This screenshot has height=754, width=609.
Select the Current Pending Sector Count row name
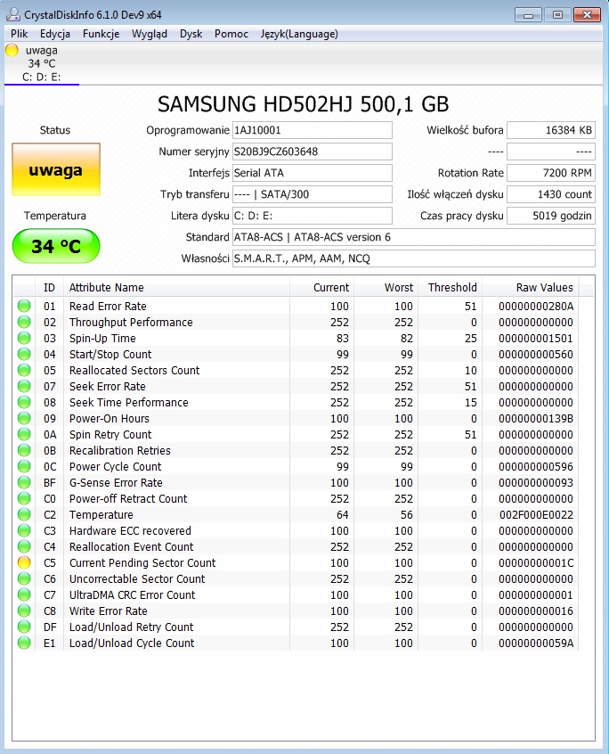coord(142,562)
